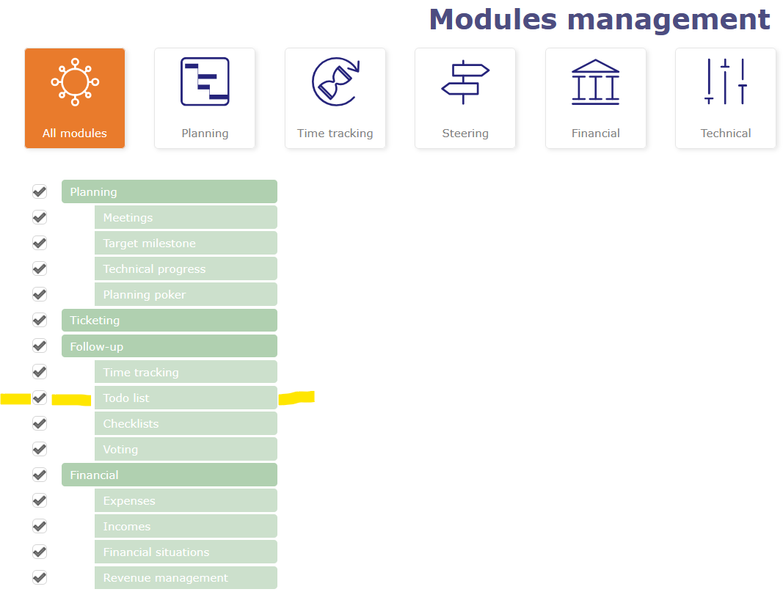Select the All modules sun icon
Image resolution: width=783 pixels, height=592 pixels.
[75, 82]
